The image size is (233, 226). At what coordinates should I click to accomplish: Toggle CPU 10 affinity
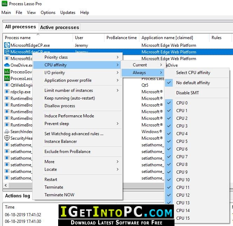tap(197, 180)
